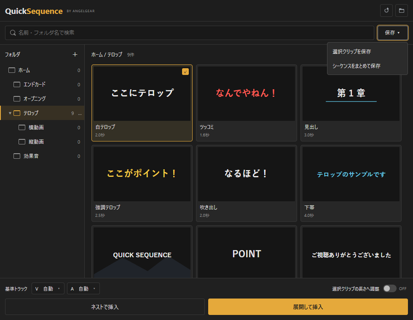Click the 吹き出し clip name
The width and height of the screenshot is (413, 320).
[x=208, y=207]
